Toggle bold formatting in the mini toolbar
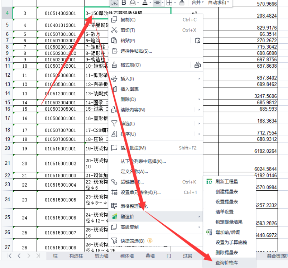Image resolution: width=288 pixels, height=268 pixels. pos(124,3)
